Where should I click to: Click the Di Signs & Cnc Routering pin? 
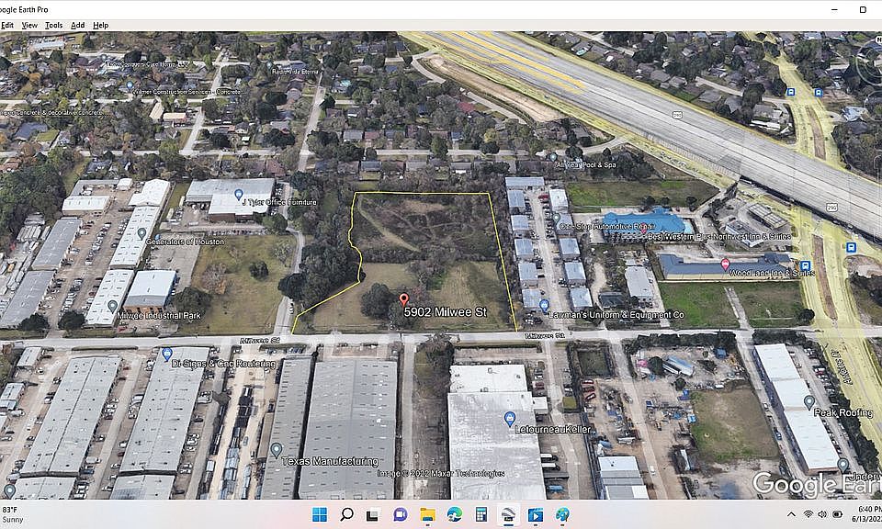point(166,354)
